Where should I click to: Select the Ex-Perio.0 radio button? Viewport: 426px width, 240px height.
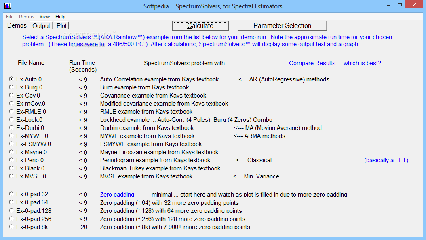point(11,160)
